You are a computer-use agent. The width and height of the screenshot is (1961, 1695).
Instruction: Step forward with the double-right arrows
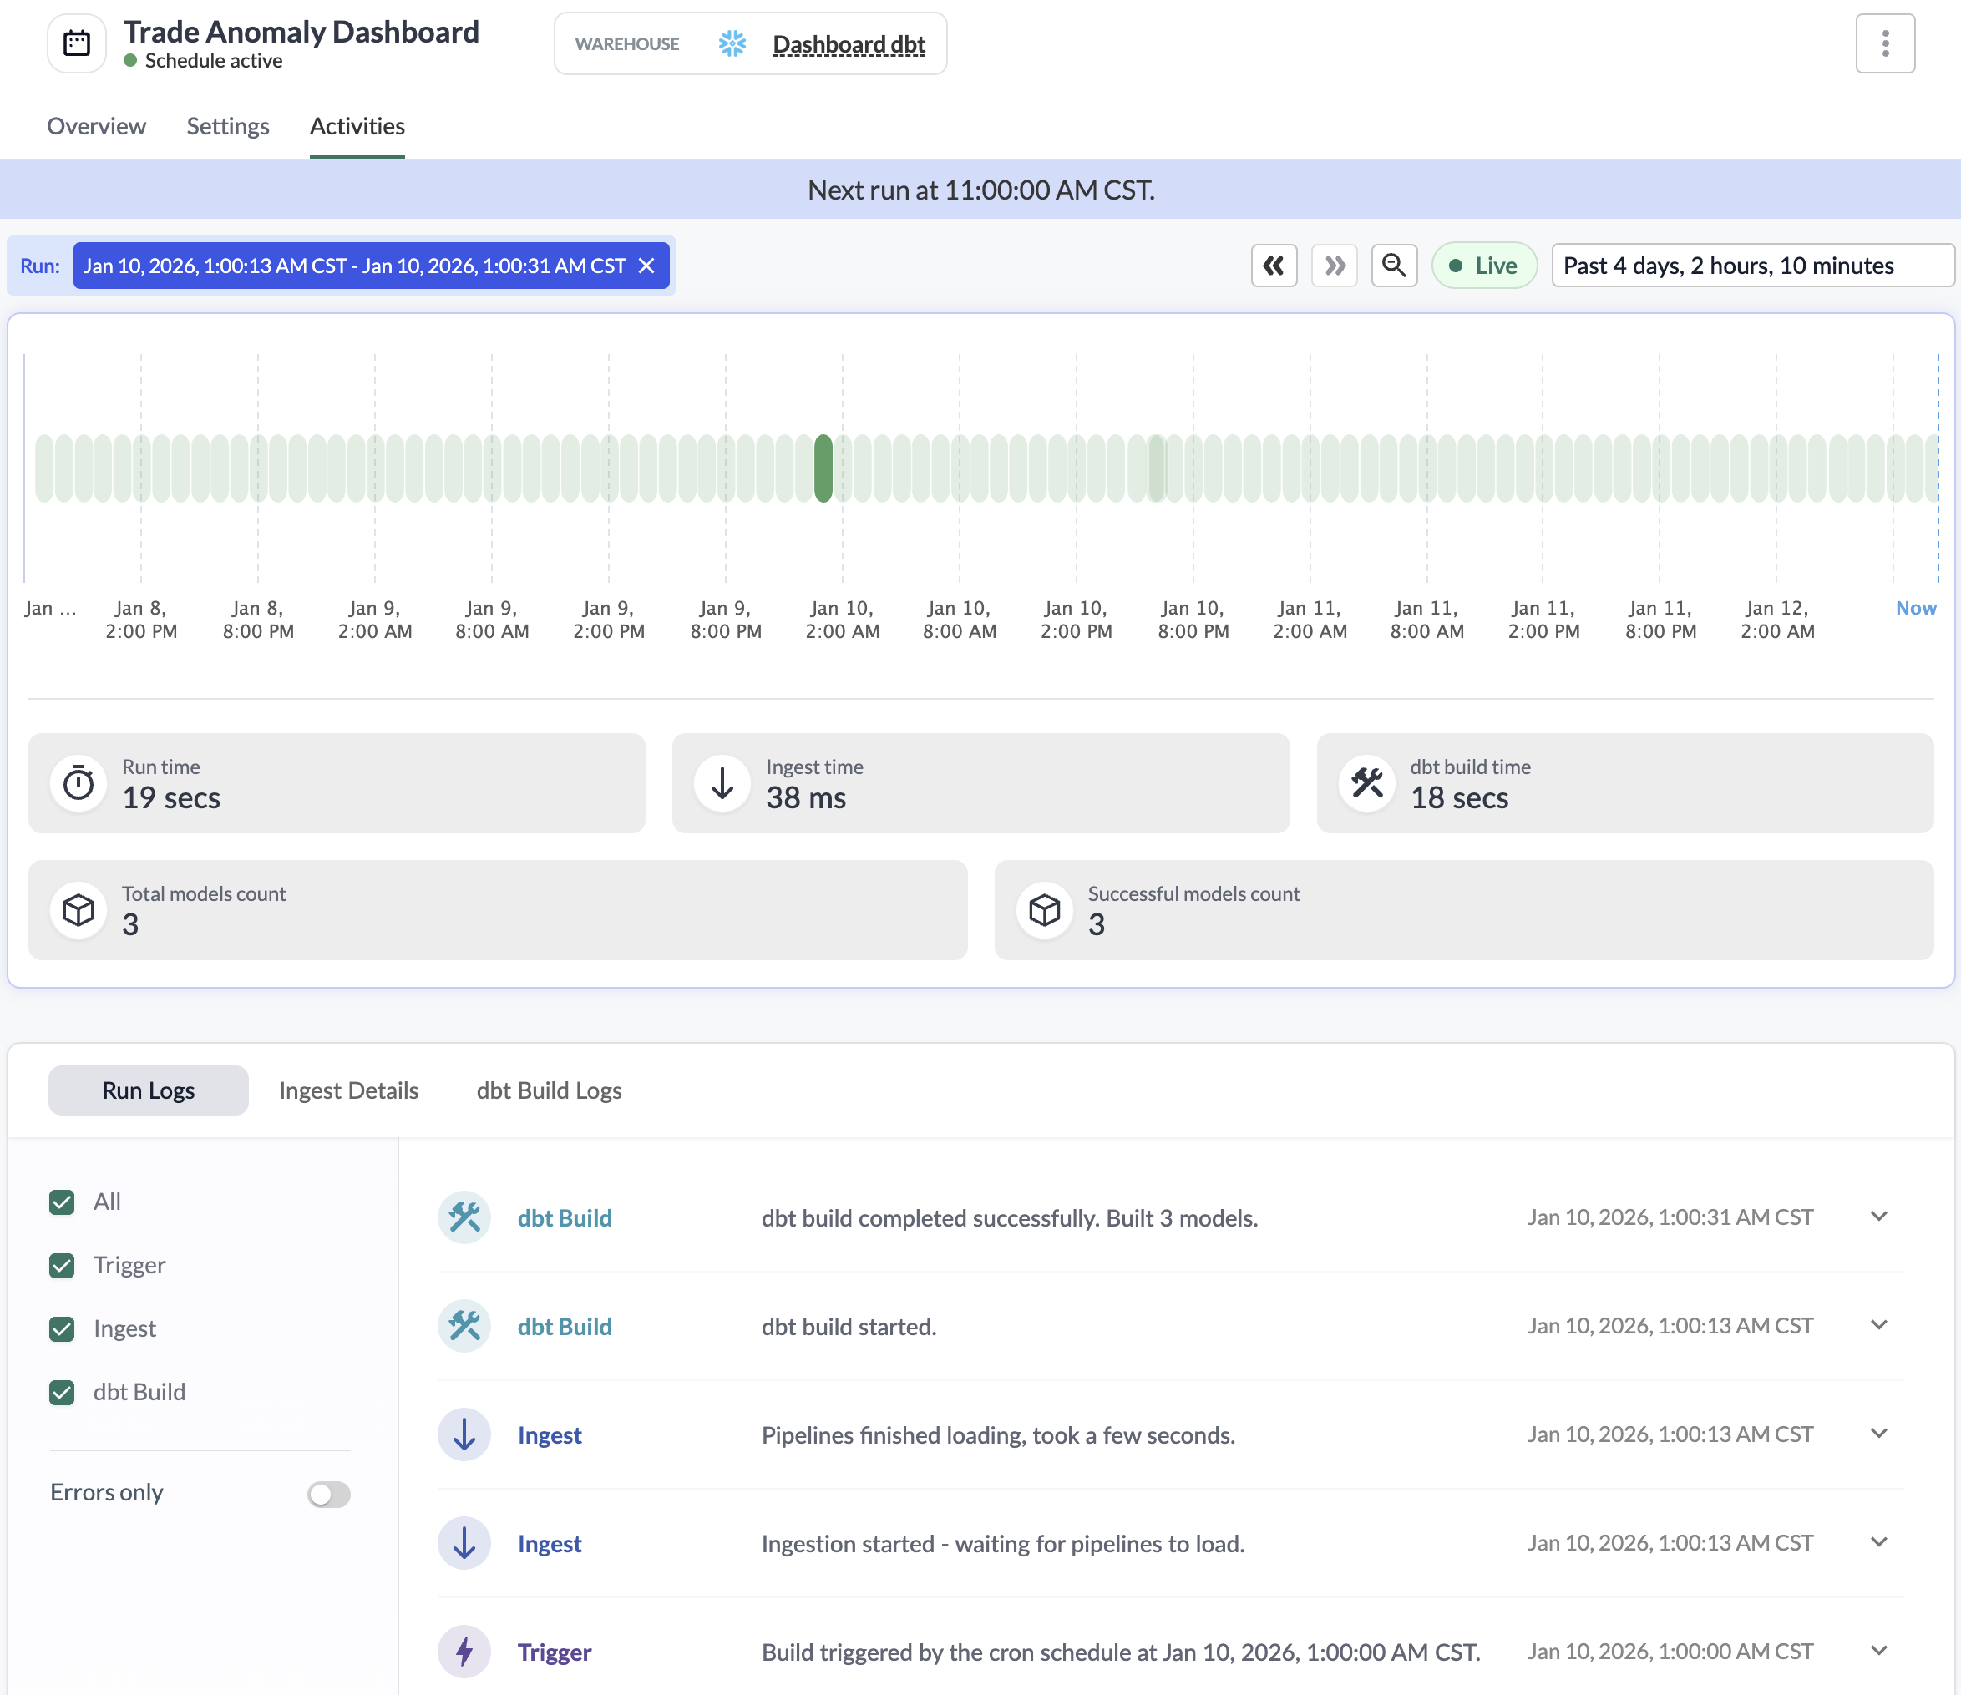pos(1334,266)
